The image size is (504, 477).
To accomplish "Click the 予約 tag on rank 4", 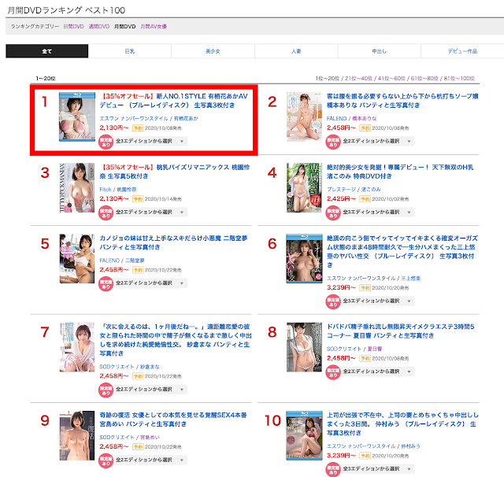I will [365, 199].
